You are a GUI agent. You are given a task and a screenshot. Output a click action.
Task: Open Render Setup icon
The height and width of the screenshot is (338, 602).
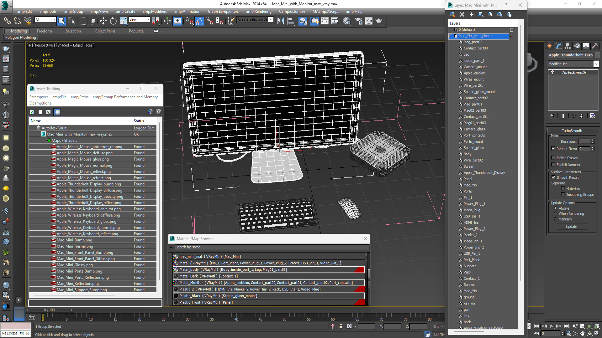tap(359, 21)
